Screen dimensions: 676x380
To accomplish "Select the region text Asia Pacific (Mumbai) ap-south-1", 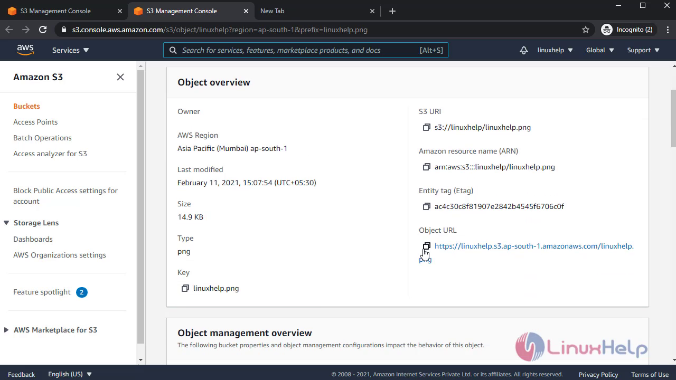I will click(x=232, y=148).
